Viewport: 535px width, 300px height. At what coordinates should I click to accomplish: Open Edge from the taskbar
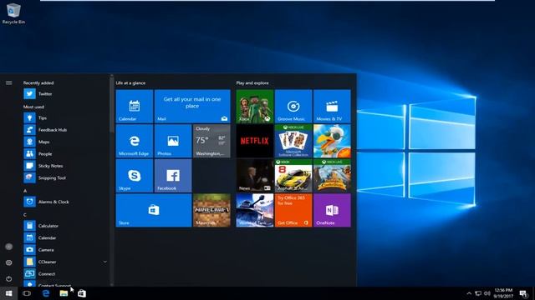coord(46,293)
